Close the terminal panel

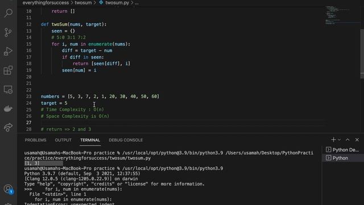click(357, 140)
